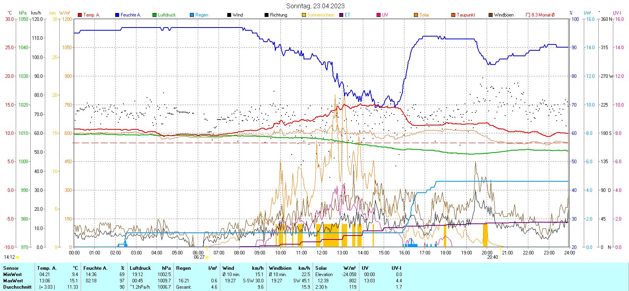Click the chart title Sonntag, 23.04.2023

tap(315, 6)
